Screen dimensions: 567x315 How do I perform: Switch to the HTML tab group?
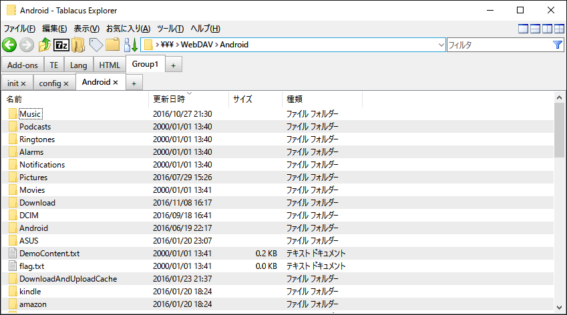[110, 65]
